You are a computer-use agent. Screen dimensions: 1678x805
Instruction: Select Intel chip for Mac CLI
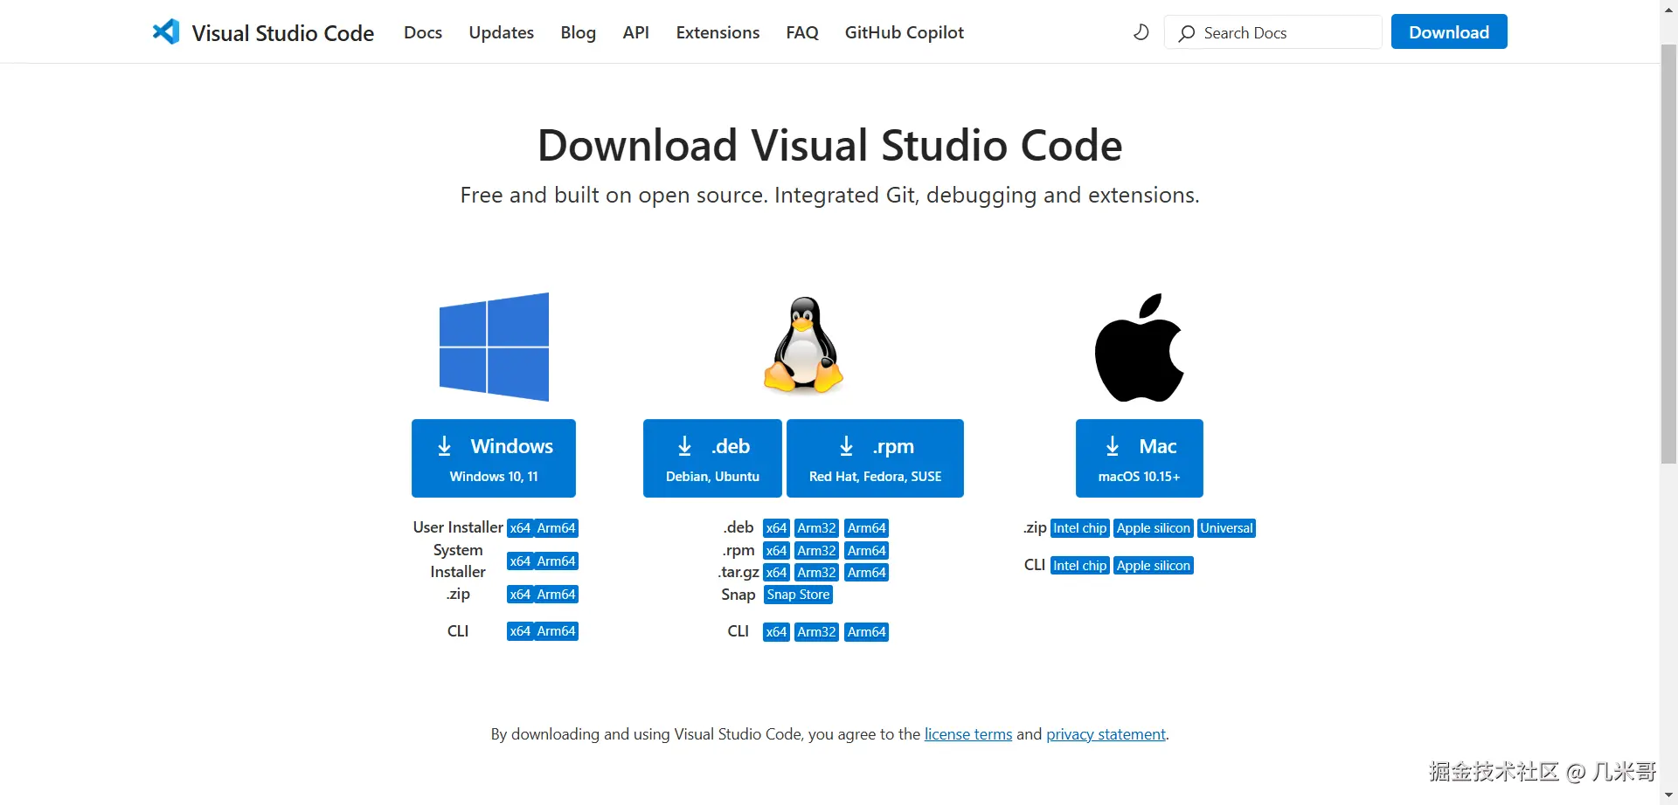[1080, 566]
